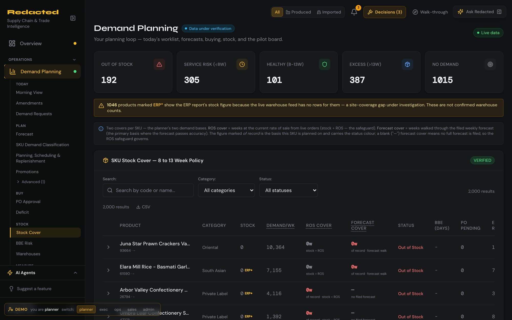Viewport: 512px width, 320px height.
Task: Click the Out of Stock warning triangle icon
Action: point(159,64)
